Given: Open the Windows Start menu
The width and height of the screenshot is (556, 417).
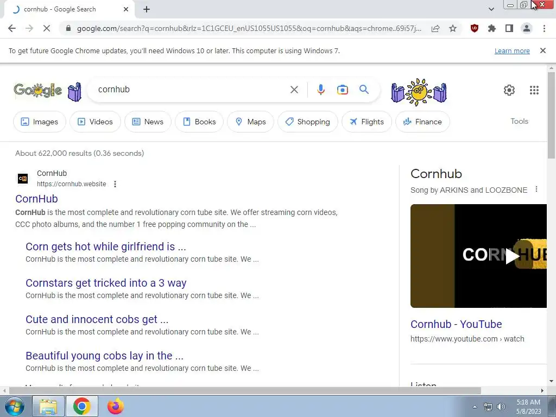Looking at the screenshot, I should click(14, 406).
